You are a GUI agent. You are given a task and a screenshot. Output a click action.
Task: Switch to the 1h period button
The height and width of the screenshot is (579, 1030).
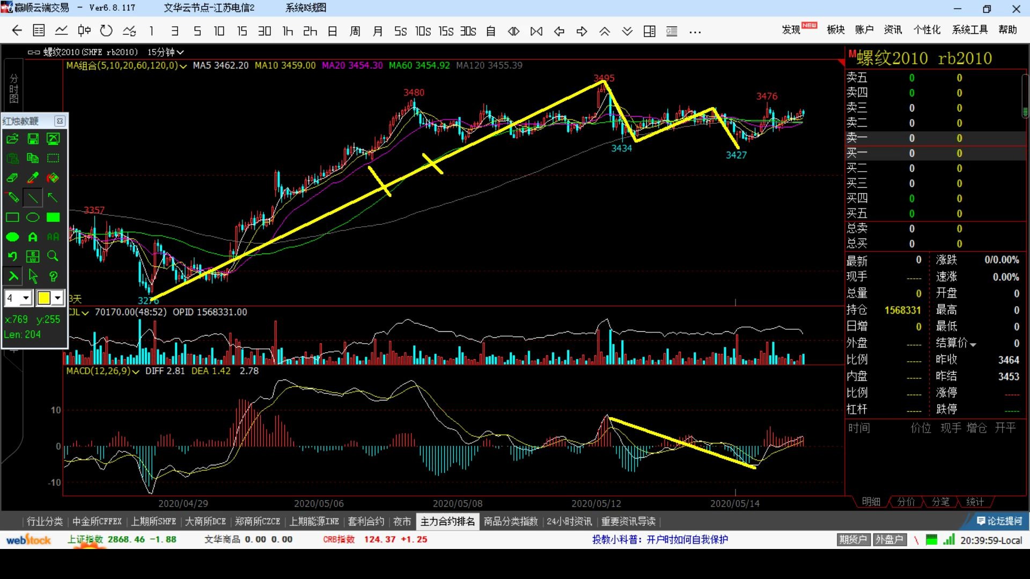(x=288, y=31)
